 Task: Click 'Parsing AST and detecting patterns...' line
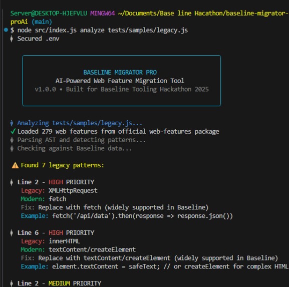(82, 140)
